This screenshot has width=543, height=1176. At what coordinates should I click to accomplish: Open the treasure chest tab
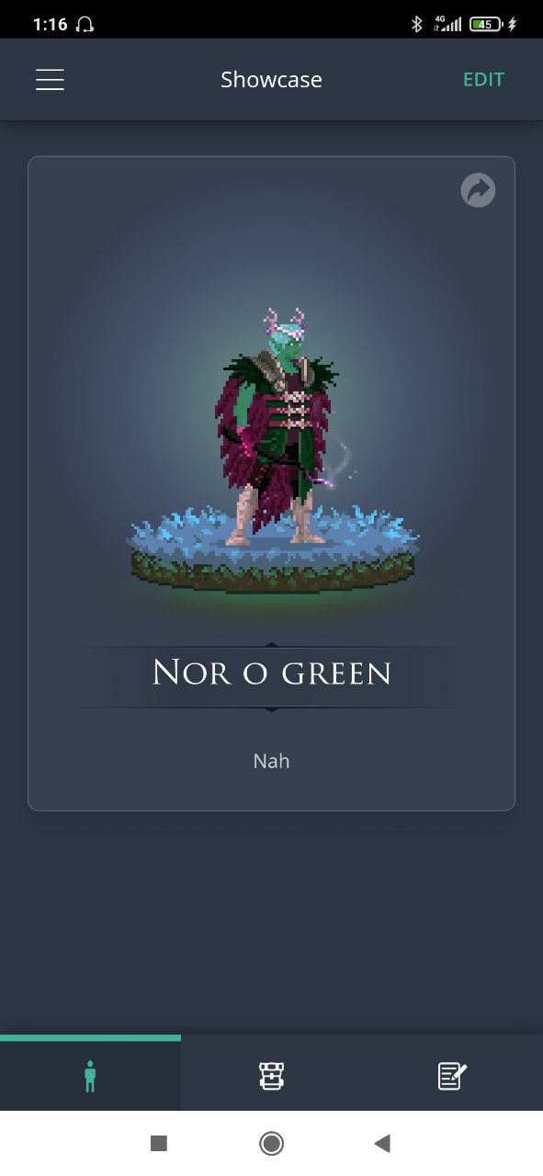[271, 1075]
